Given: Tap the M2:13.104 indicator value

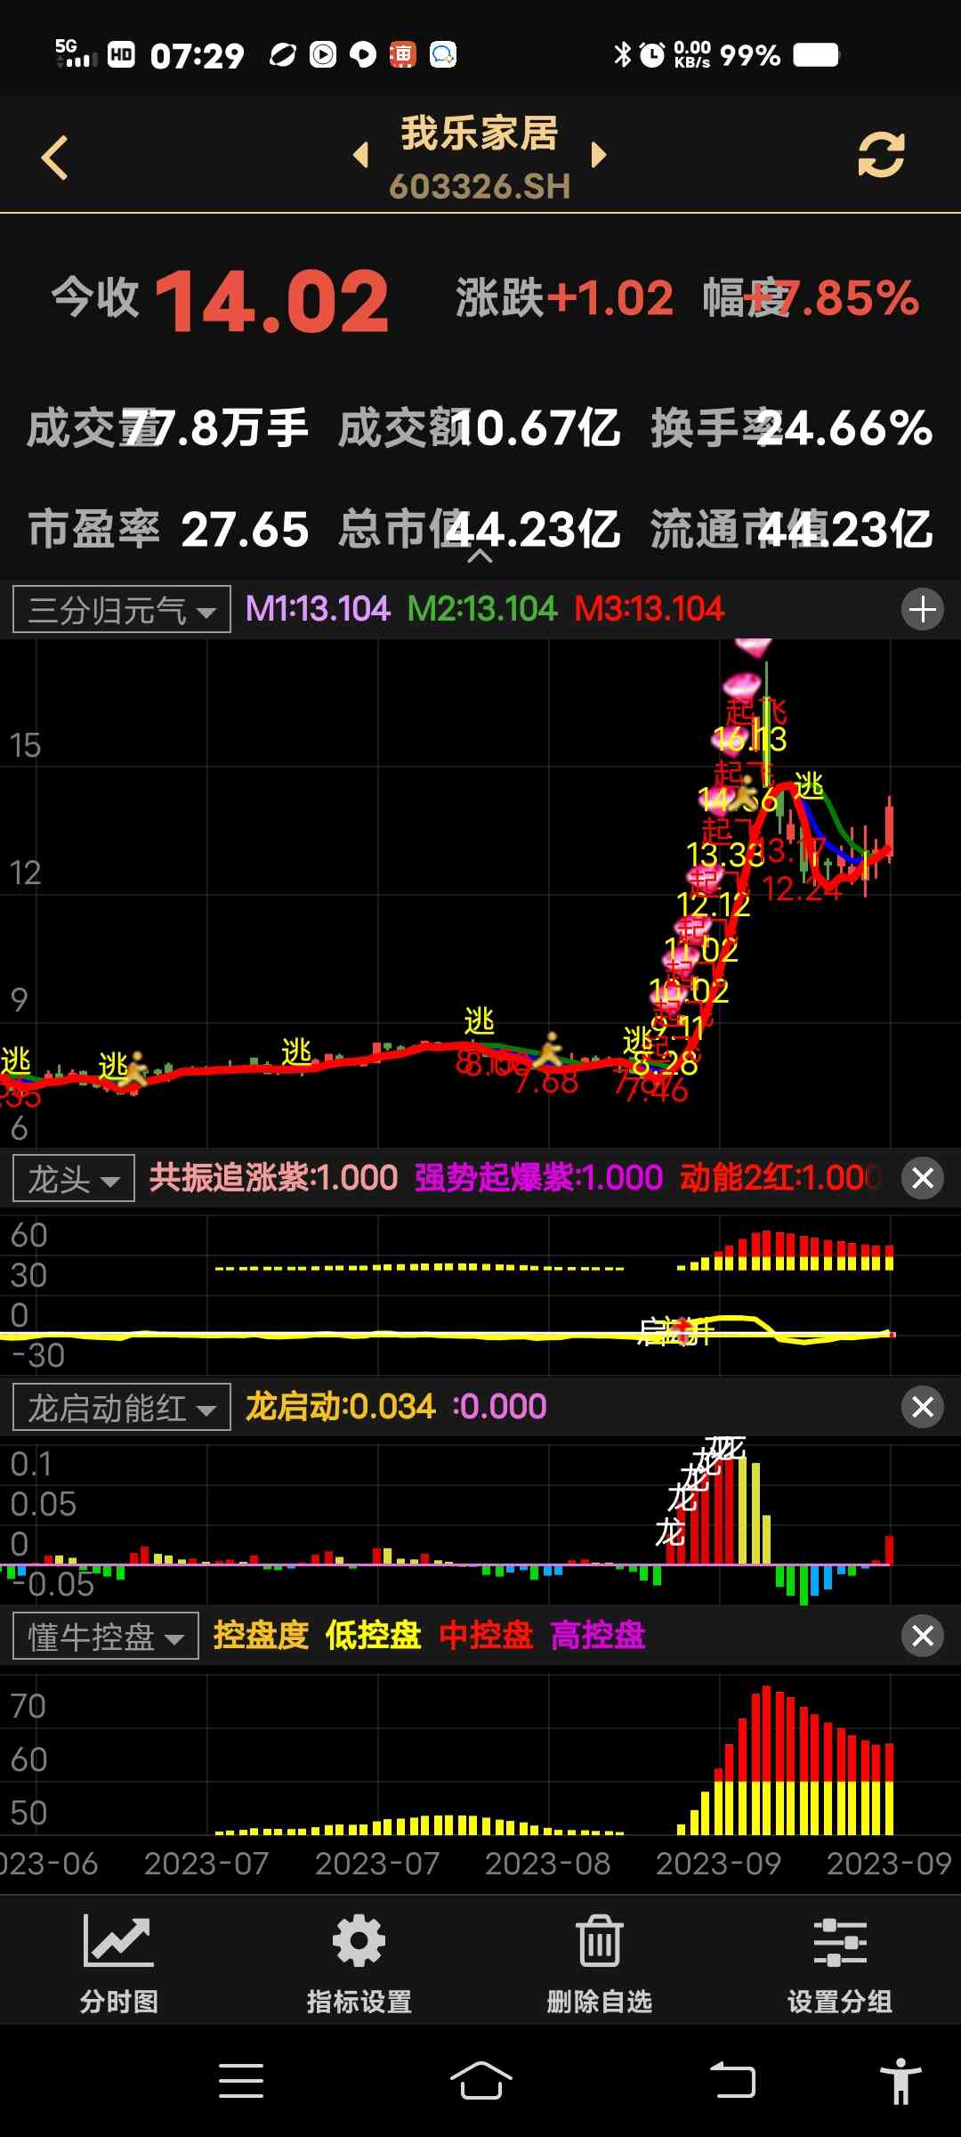Looking at the screenshot, I should tap(481, 609).
